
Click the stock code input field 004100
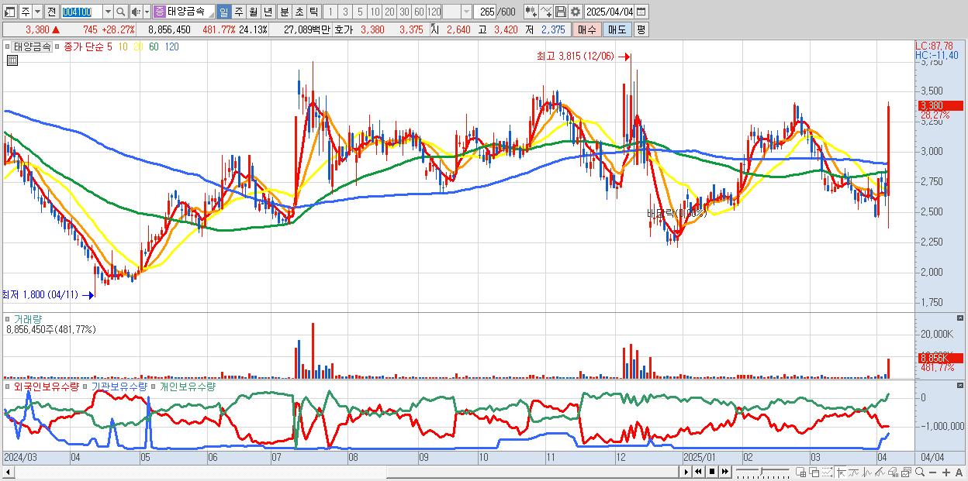(x=81, y=12)
